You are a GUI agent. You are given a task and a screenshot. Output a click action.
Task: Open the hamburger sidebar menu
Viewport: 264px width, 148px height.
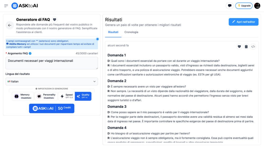pyautogui.click(x=6, y=6)
